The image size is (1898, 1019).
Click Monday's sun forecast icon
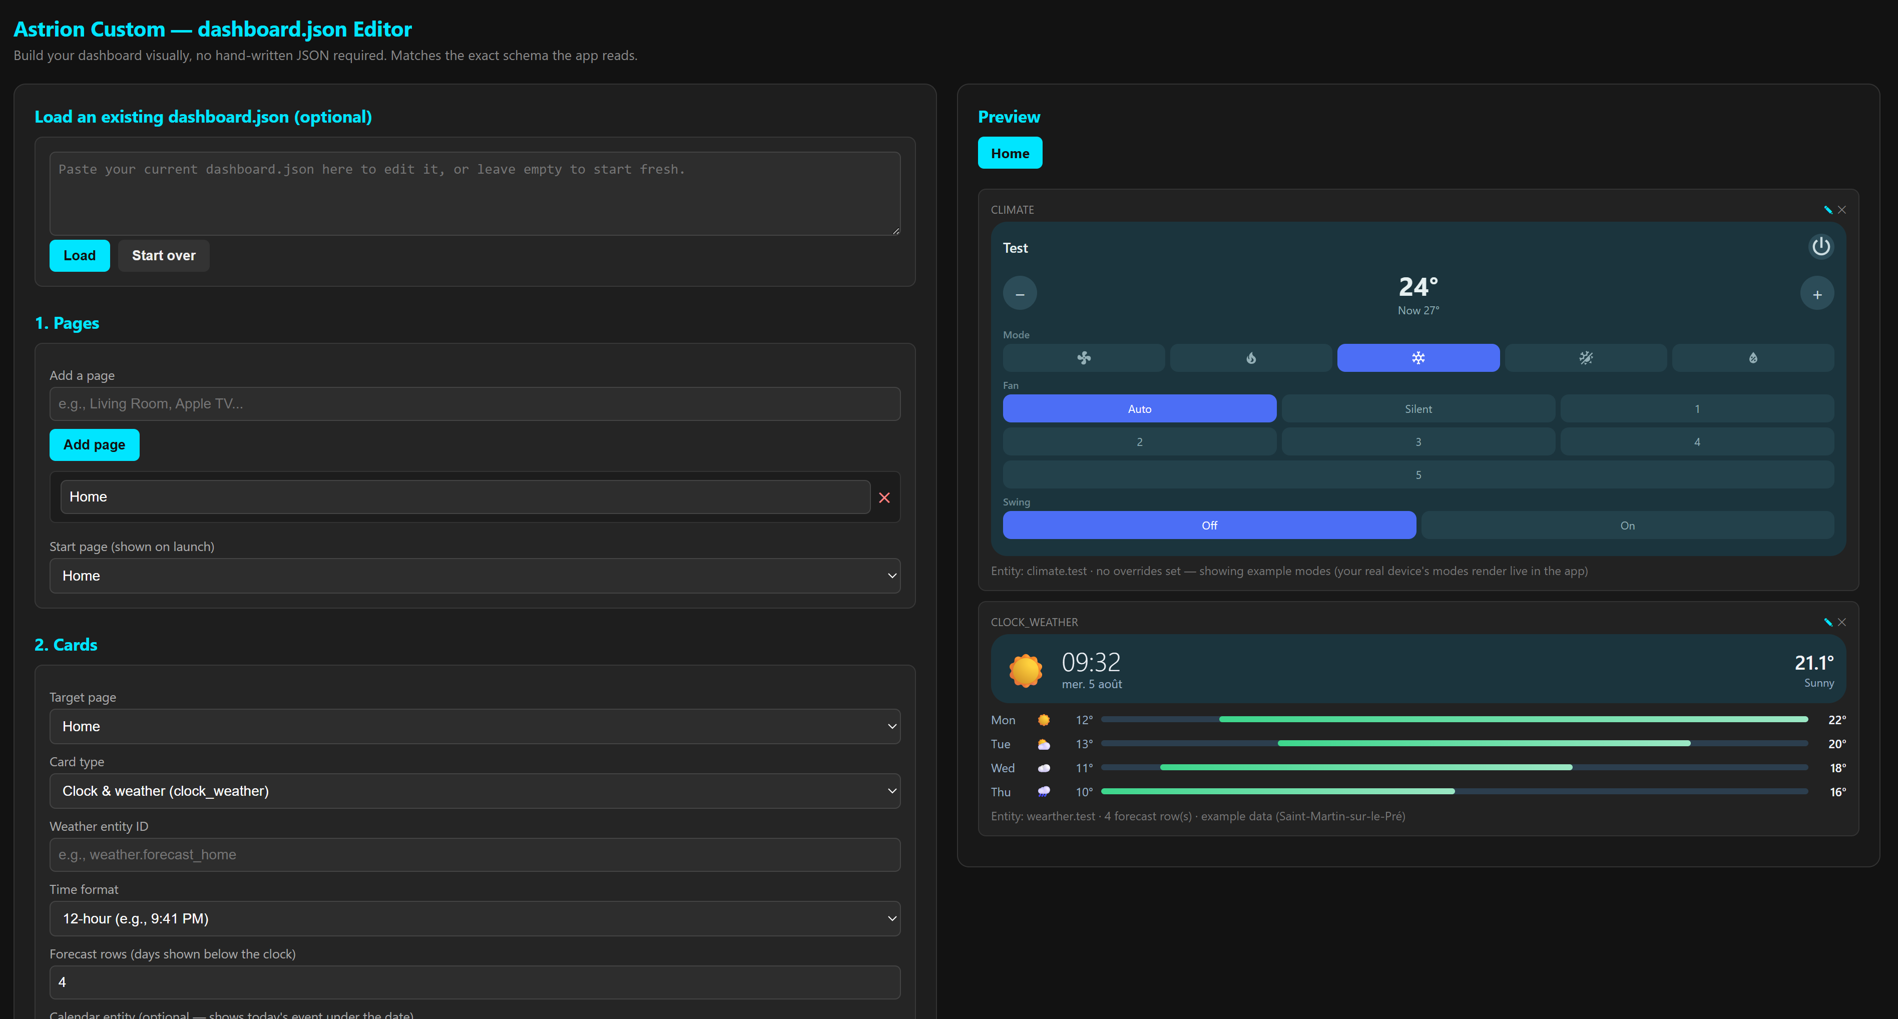(1044, 720)
